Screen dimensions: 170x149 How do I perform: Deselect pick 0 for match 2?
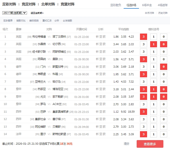tap(163, 44)
